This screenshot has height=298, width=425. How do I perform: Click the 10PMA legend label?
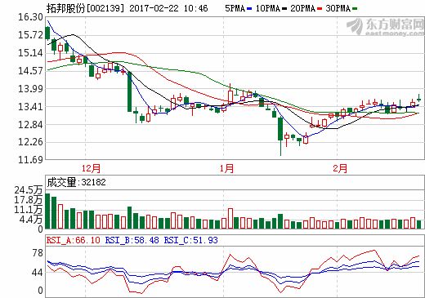point(268,8)
